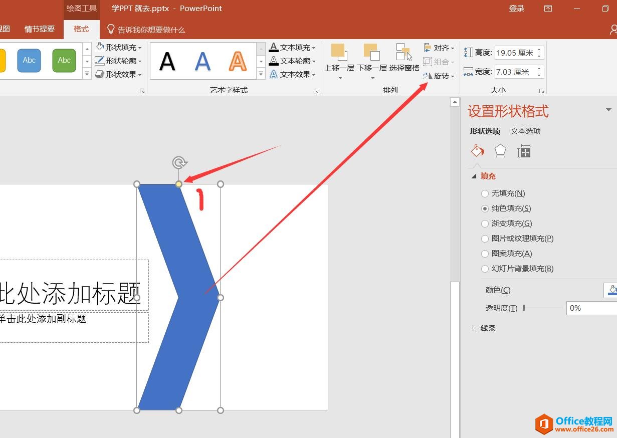Image resolution: width=617 pixels, height=438 pixels.
Task: Click inside the 高度 height input field
Action: 516,52
